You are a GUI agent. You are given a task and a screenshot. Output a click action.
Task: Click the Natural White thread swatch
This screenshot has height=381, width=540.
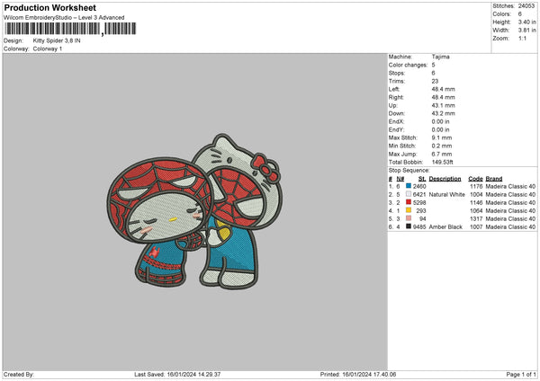[x=409, y=194]
